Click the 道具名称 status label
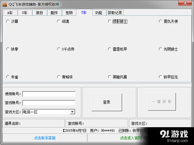The image size is (194, 145). [x=13, y=123]
